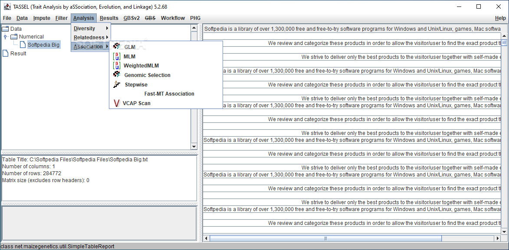Screen dimensions: 509x250
Task: Click tree panel scroll down arrow
Action: click(194, 147)
